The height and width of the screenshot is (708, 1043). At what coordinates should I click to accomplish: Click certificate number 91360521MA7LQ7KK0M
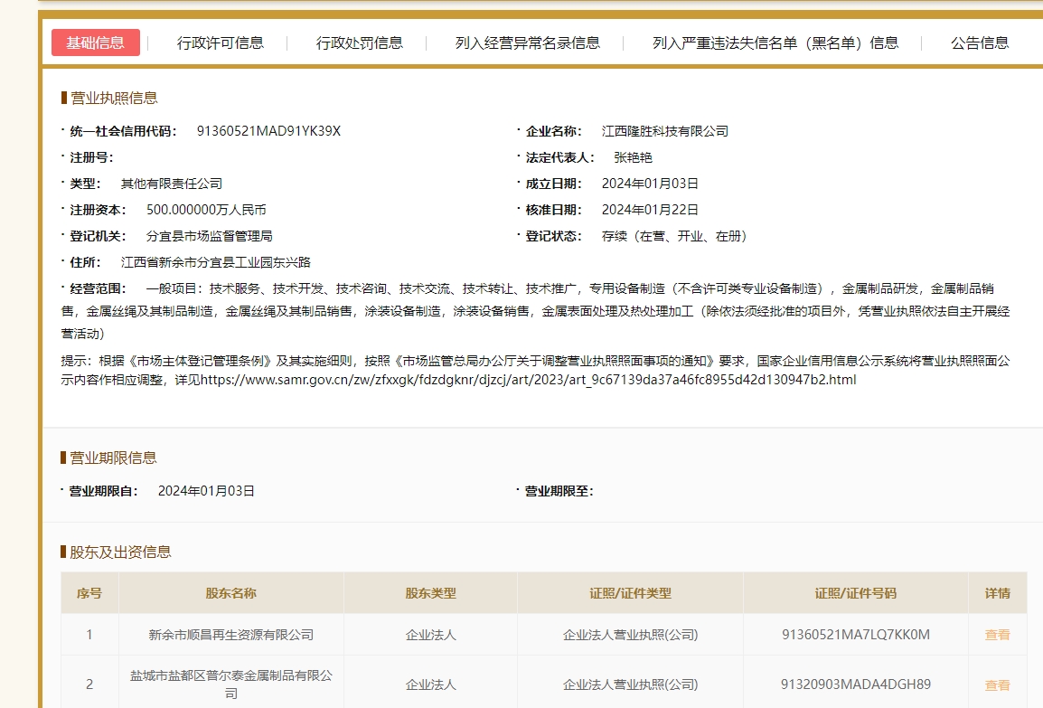pos(855,635)
